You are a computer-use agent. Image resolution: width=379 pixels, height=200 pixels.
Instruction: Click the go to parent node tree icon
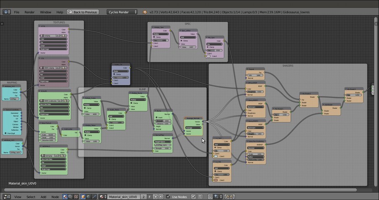[x=200, y=197]
